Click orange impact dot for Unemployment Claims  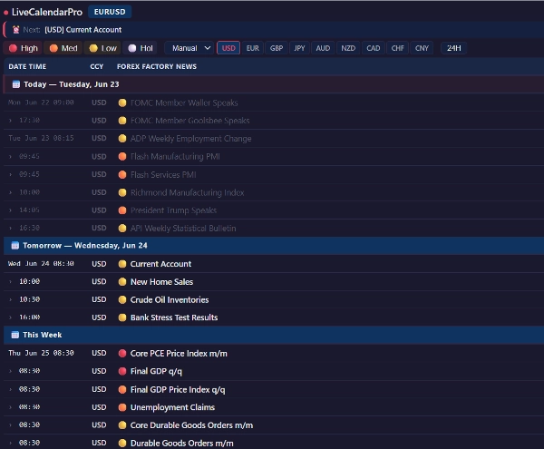click(x=122, y=407)
